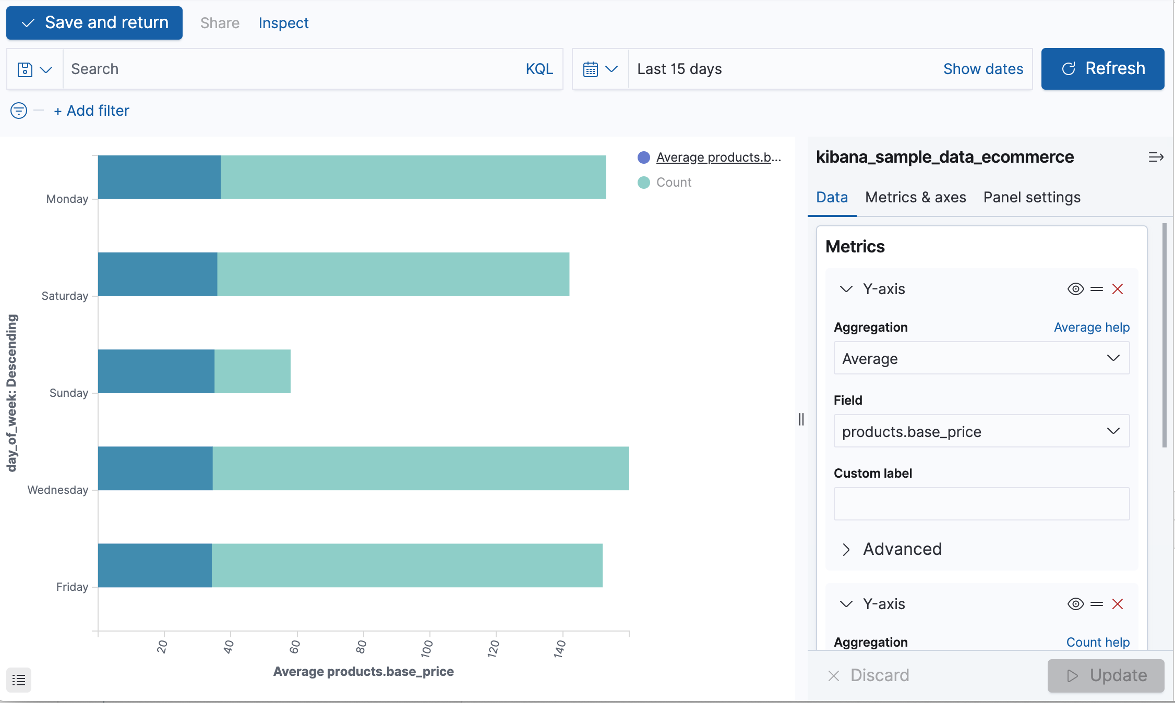Image resolution: width=1175 pixels, height=703 pixels.
Task: Toggle the Count series in the legend
Action: click(x=674, y=183)
